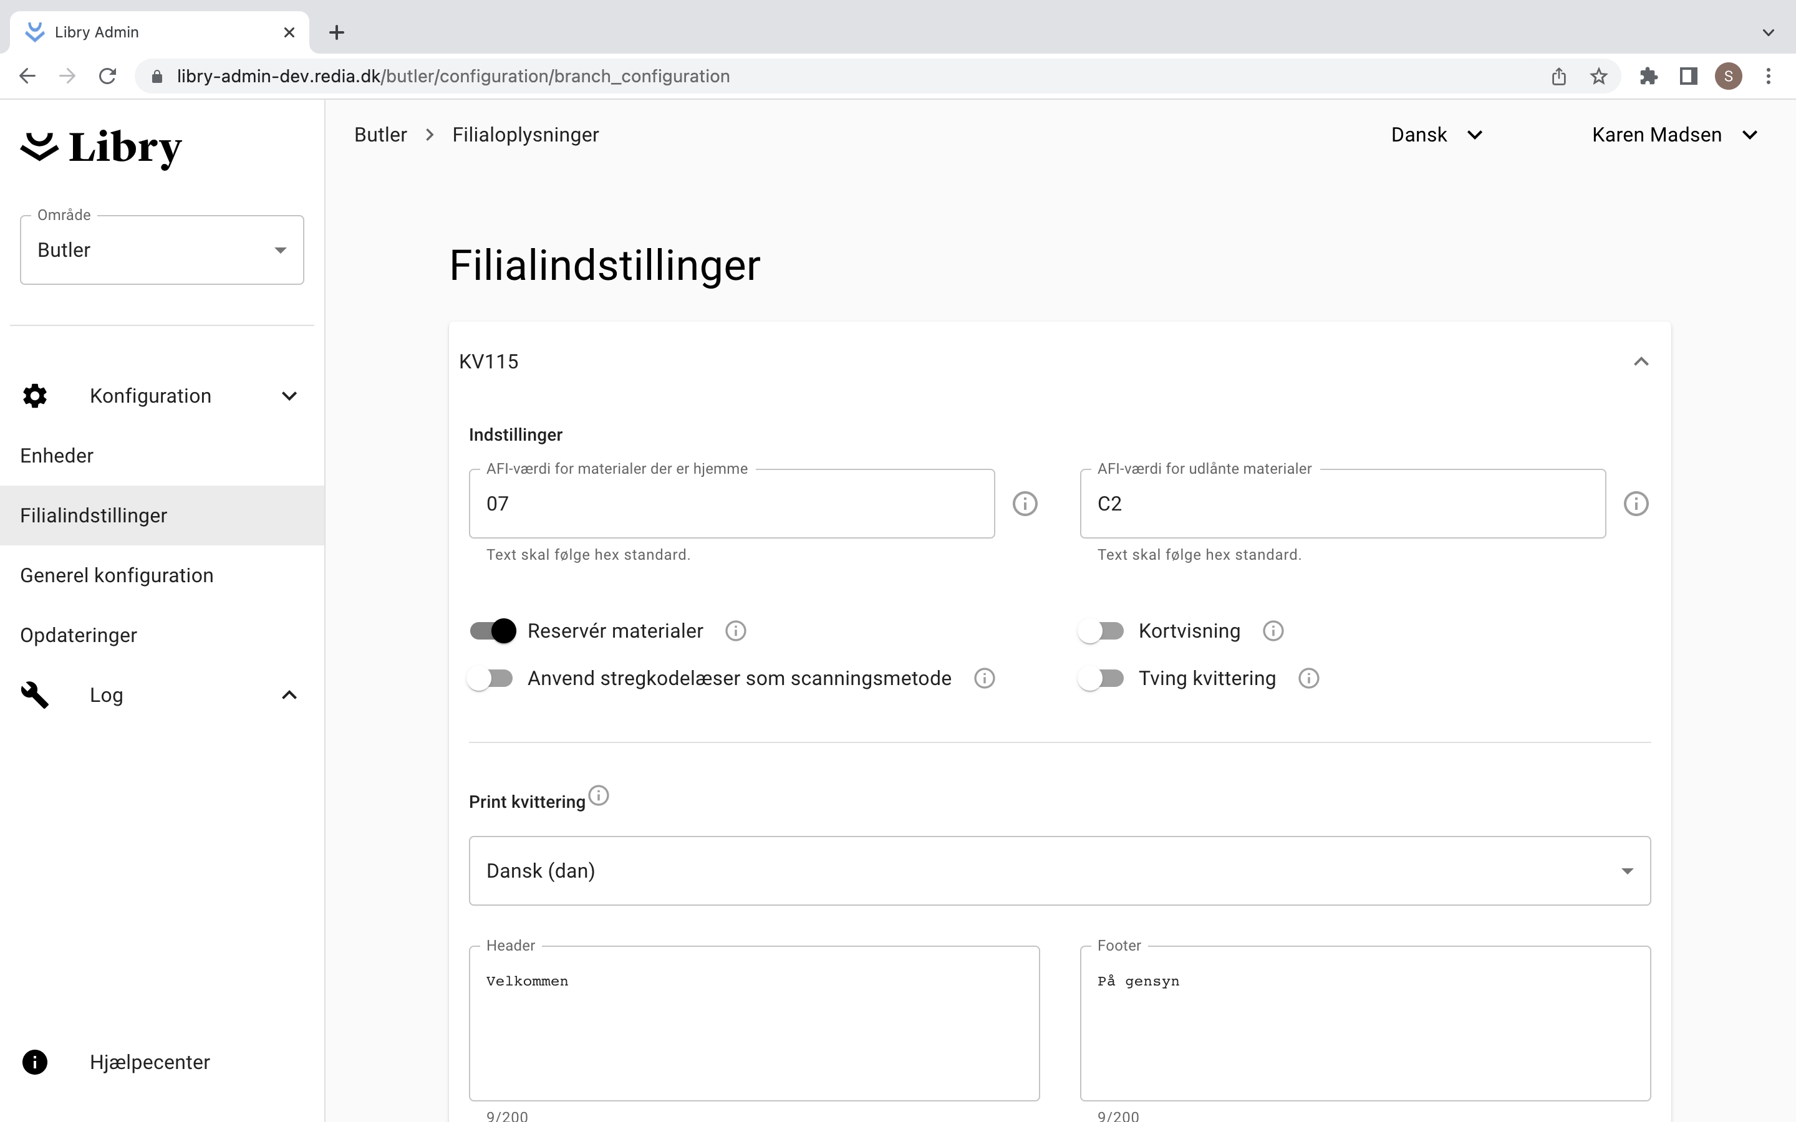Enable the Kortvisning switch
1796x1122 pixels.
point(1101,631)
